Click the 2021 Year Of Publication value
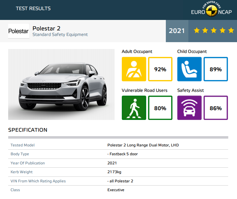The width and height of the screenshot is (237, 199). point(112,163)
